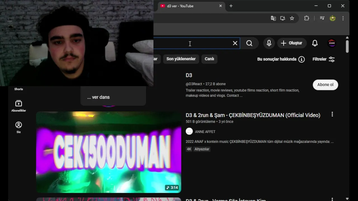The height and width of the screenshot is (201, 358).
Task: Open the D3 channel title
Action: coord(189,75)
